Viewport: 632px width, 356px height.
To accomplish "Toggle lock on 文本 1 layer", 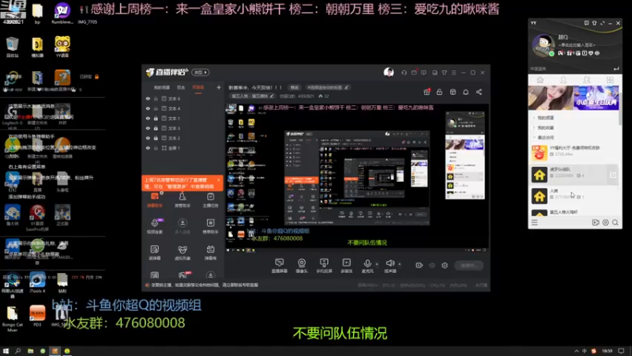I will coord(156,118).
